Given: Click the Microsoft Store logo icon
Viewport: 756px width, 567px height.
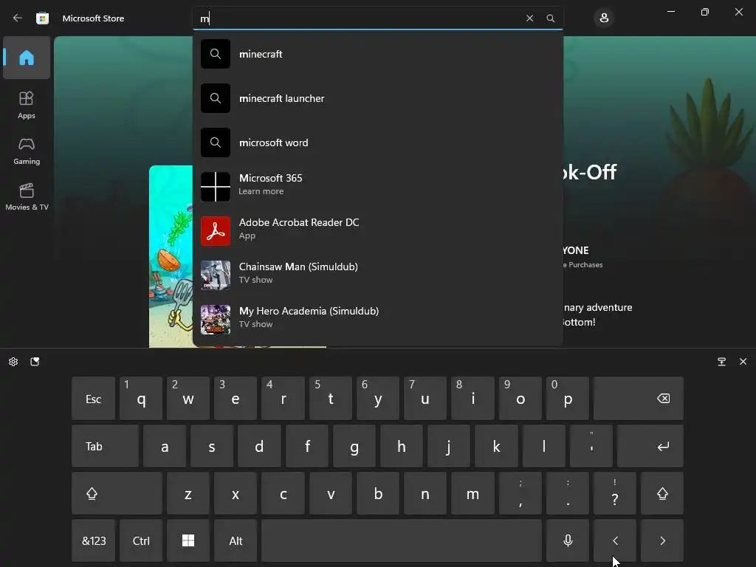Looking at the screenshot, I should pyautogui.click(x=42, y=18).
